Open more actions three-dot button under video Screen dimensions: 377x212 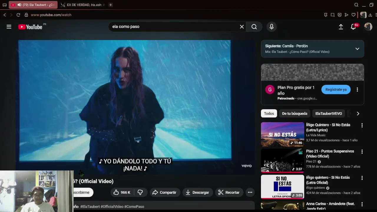click(x=250, y=193)
